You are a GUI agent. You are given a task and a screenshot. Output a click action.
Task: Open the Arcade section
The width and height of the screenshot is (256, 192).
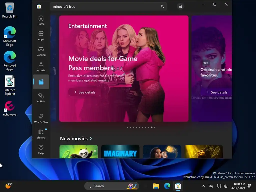click(41, 67)
